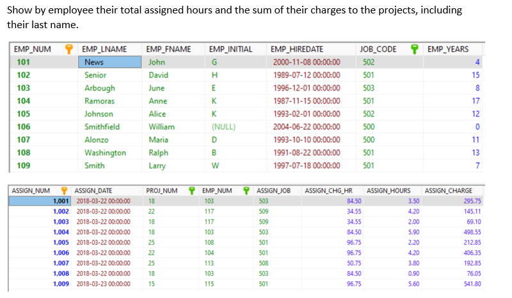This screenshot has width=512, height=298.
Task: Click the Senior last name cell
Action: pos(109,75)
